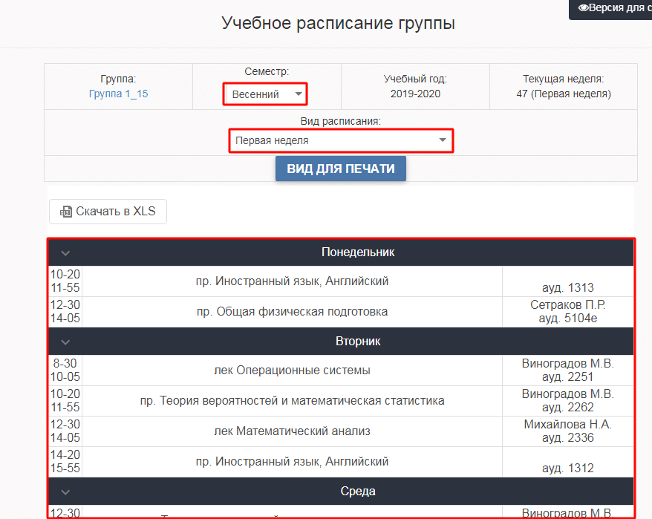
Task: Open the Семестр dropdown showing Весенний
Action: coord(266,94)
